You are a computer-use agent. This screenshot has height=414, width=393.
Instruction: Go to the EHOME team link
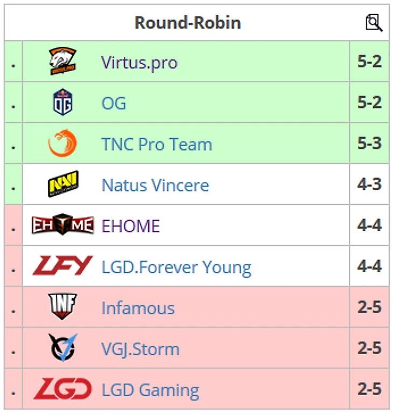click(131, 226)
